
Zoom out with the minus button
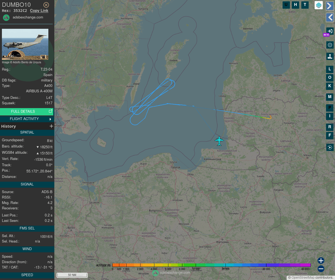(x=321, y=269)
